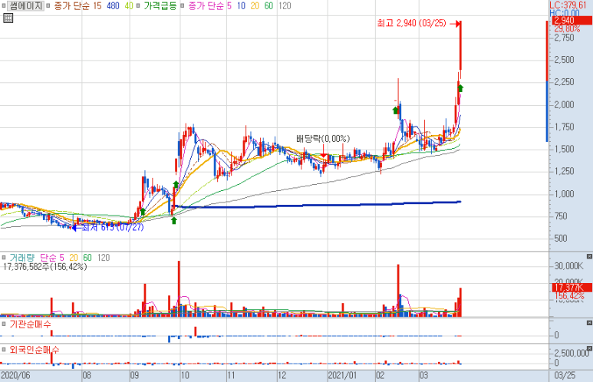Toggle the square marker before 외국인순매수
The image size is (593, 382).
click(4, 350)
